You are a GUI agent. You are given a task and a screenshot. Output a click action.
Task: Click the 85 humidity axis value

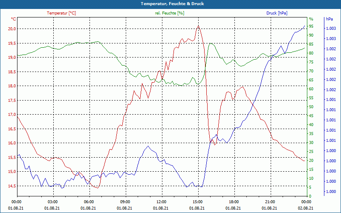click(311, 44)
